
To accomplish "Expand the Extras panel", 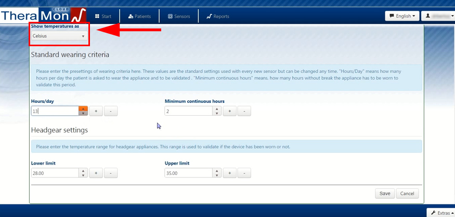I will click(x=440, y=213).
